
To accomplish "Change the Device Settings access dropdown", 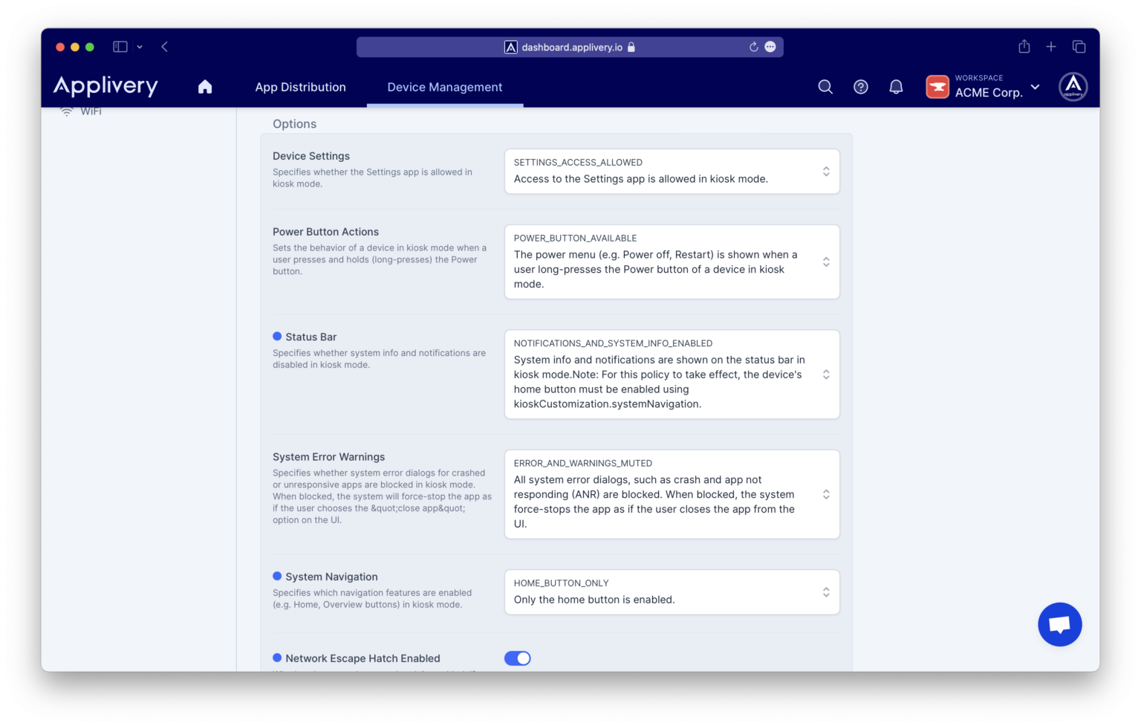I will (x=825, y=171).
